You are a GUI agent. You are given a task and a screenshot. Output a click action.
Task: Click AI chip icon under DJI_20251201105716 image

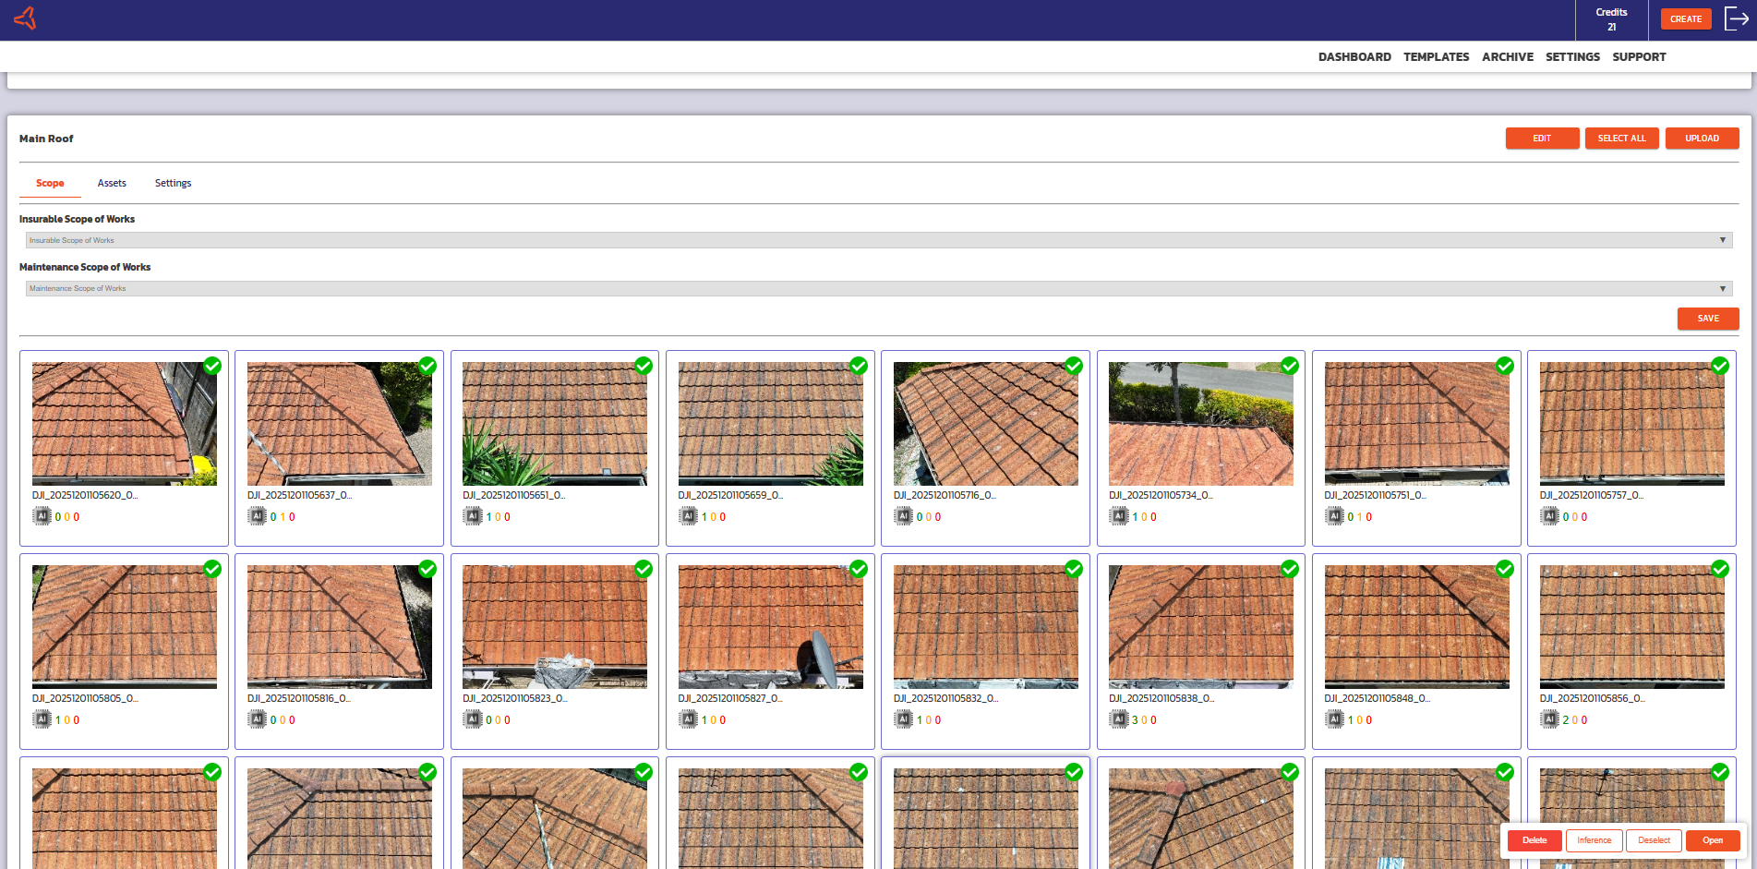tap(903, 516)
